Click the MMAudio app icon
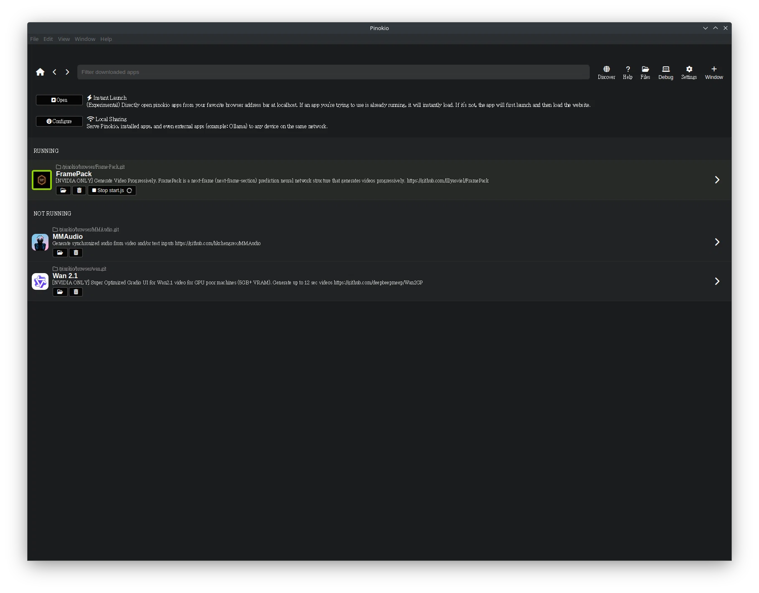The height and width of the screenshot is (593, 759). click(x=40, y=242)
